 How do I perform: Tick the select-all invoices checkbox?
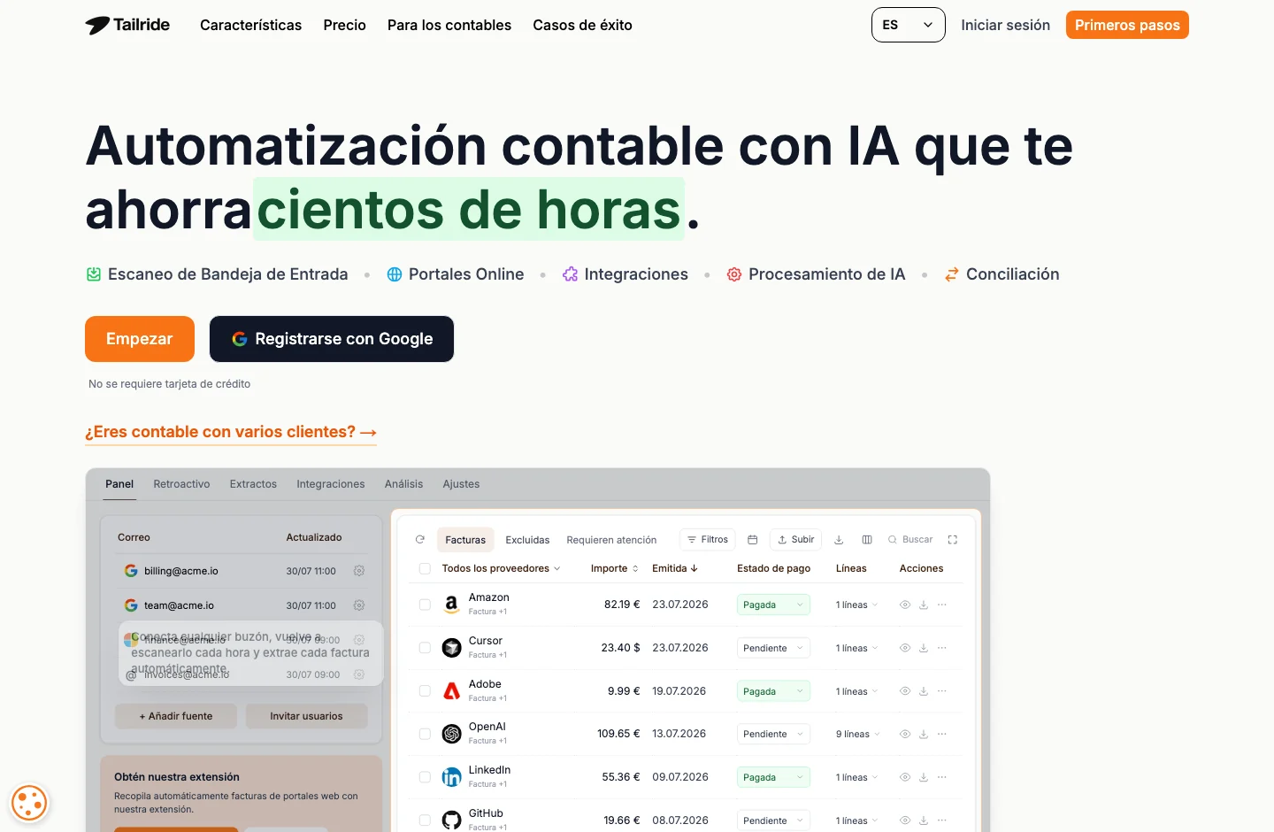(x=425, y=568)
